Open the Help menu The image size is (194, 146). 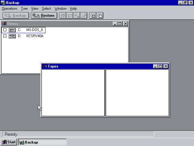pyautogui.click(x=73, y=9)
